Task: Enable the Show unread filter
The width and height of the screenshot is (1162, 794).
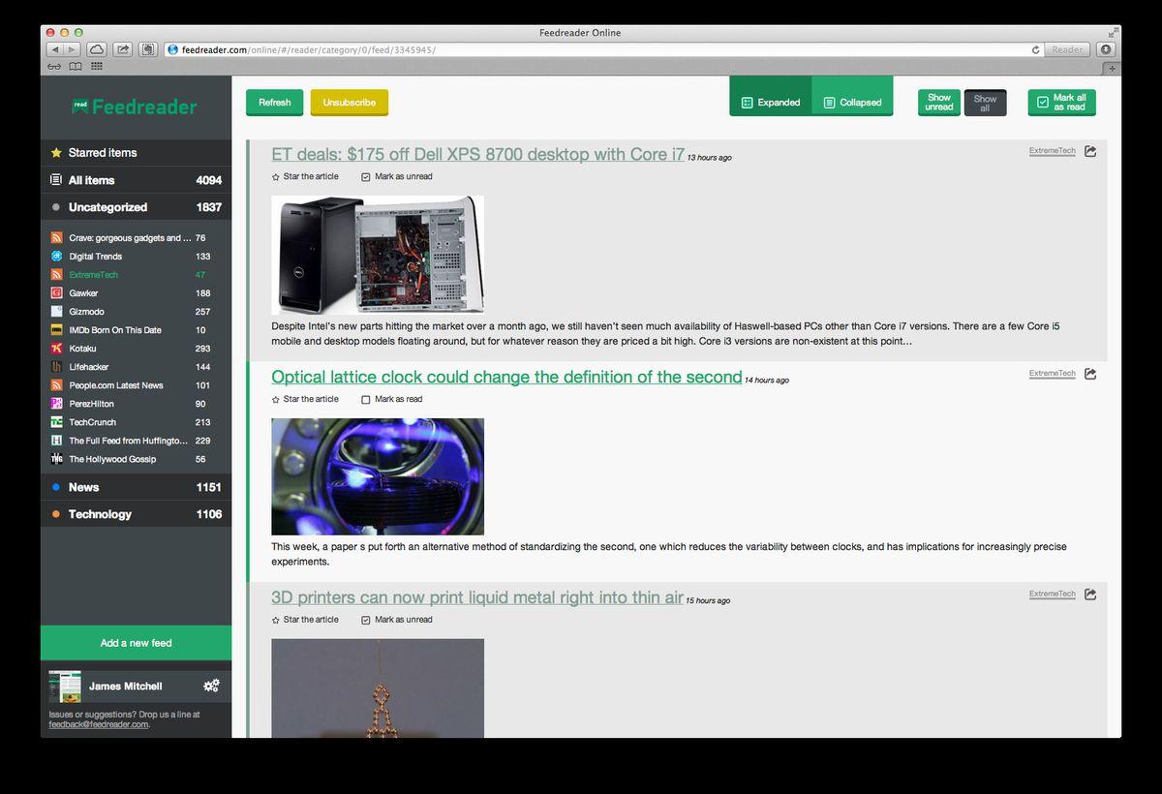Action: click(939, 103)
